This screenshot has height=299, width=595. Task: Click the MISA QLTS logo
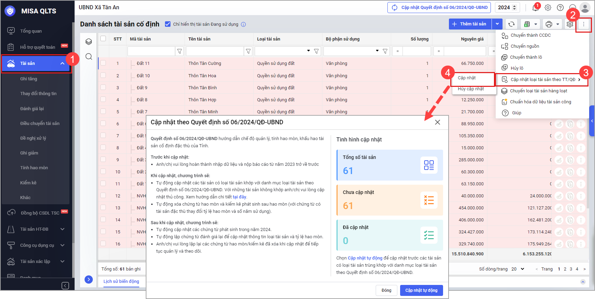[x=10, y=11]
